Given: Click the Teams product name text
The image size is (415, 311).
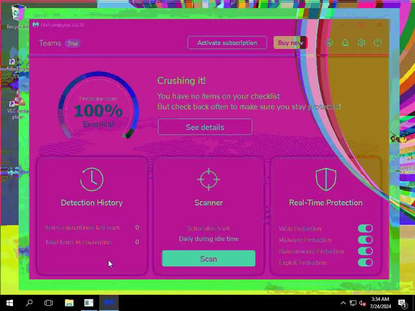Looking at the screenshot, I should [x=50, y=43].
